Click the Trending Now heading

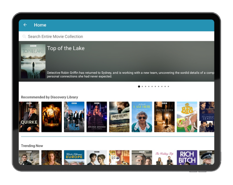[32, 146]
